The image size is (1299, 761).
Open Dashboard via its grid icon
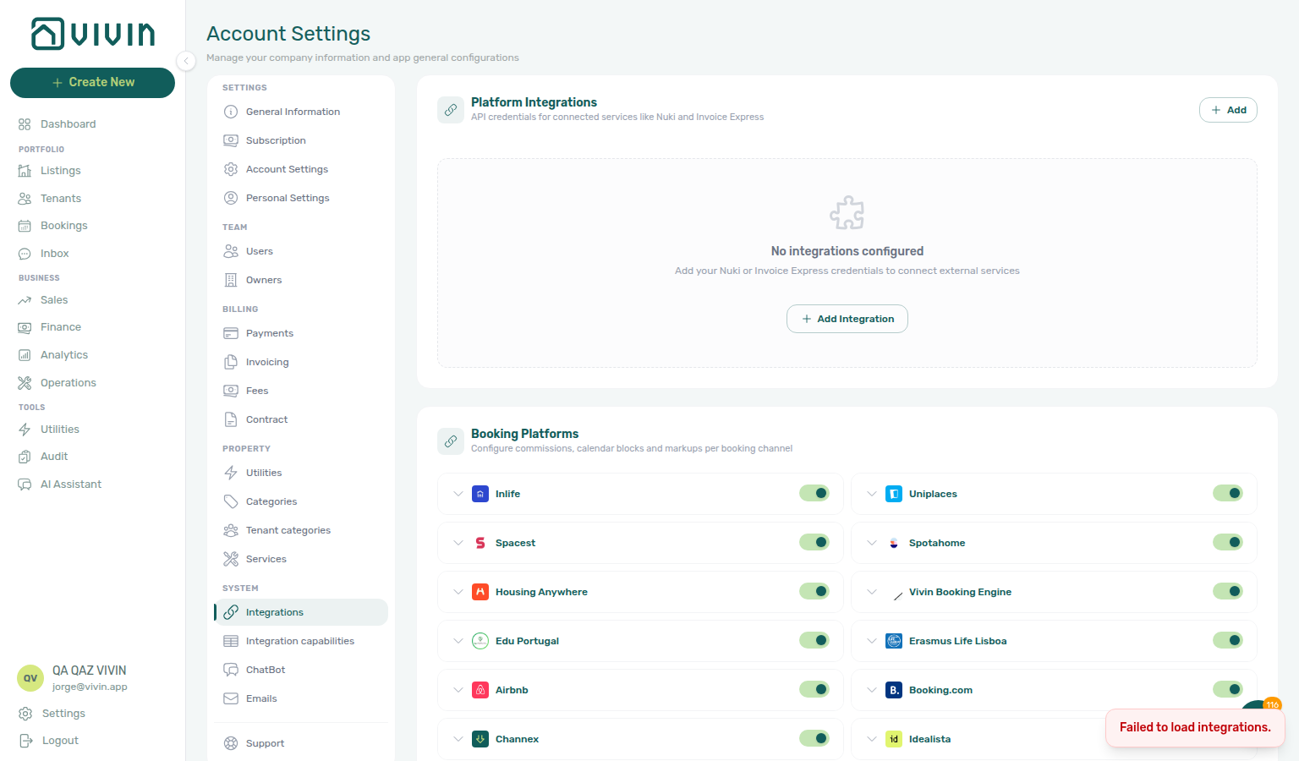tap(25, 124)
